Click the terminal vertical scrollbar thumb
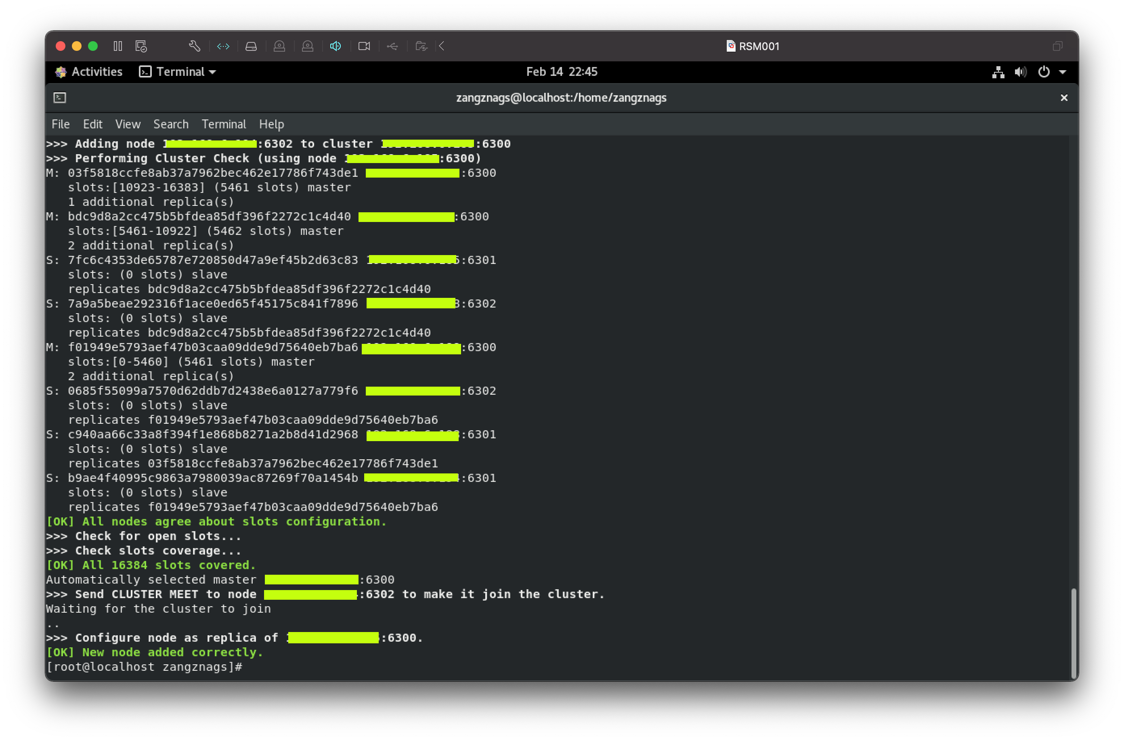 coord(1073,632)
